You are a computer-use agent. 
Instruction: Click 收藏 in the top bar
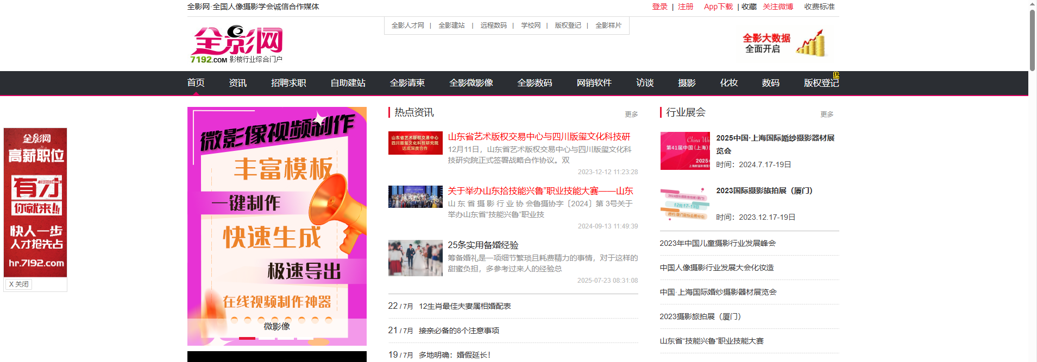click(749, 7)
